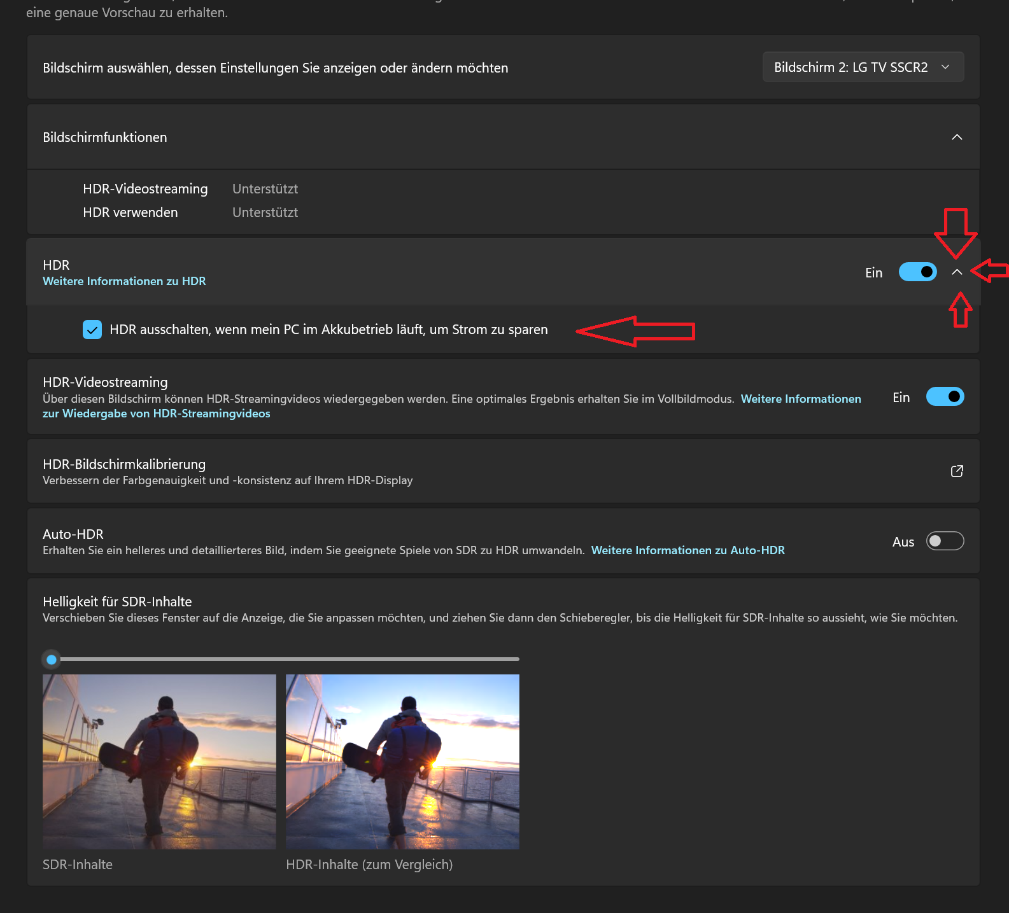
Task: Collapse the Bildschirmfunktionen section chevron
Action: coord(956,137)
